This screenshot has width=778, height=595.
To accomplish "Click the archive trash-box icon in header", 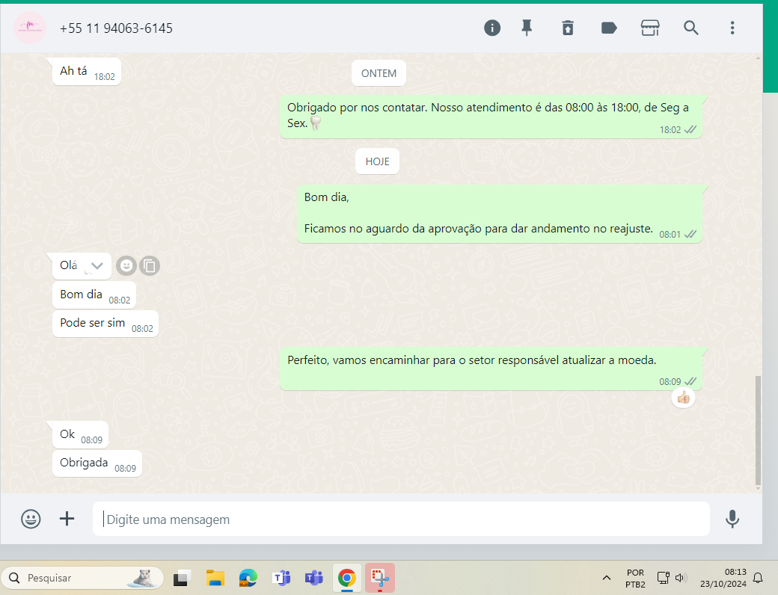I will click(x=568, y=28).
